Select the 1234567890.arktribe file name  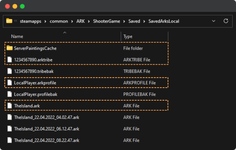pos(33,60)
